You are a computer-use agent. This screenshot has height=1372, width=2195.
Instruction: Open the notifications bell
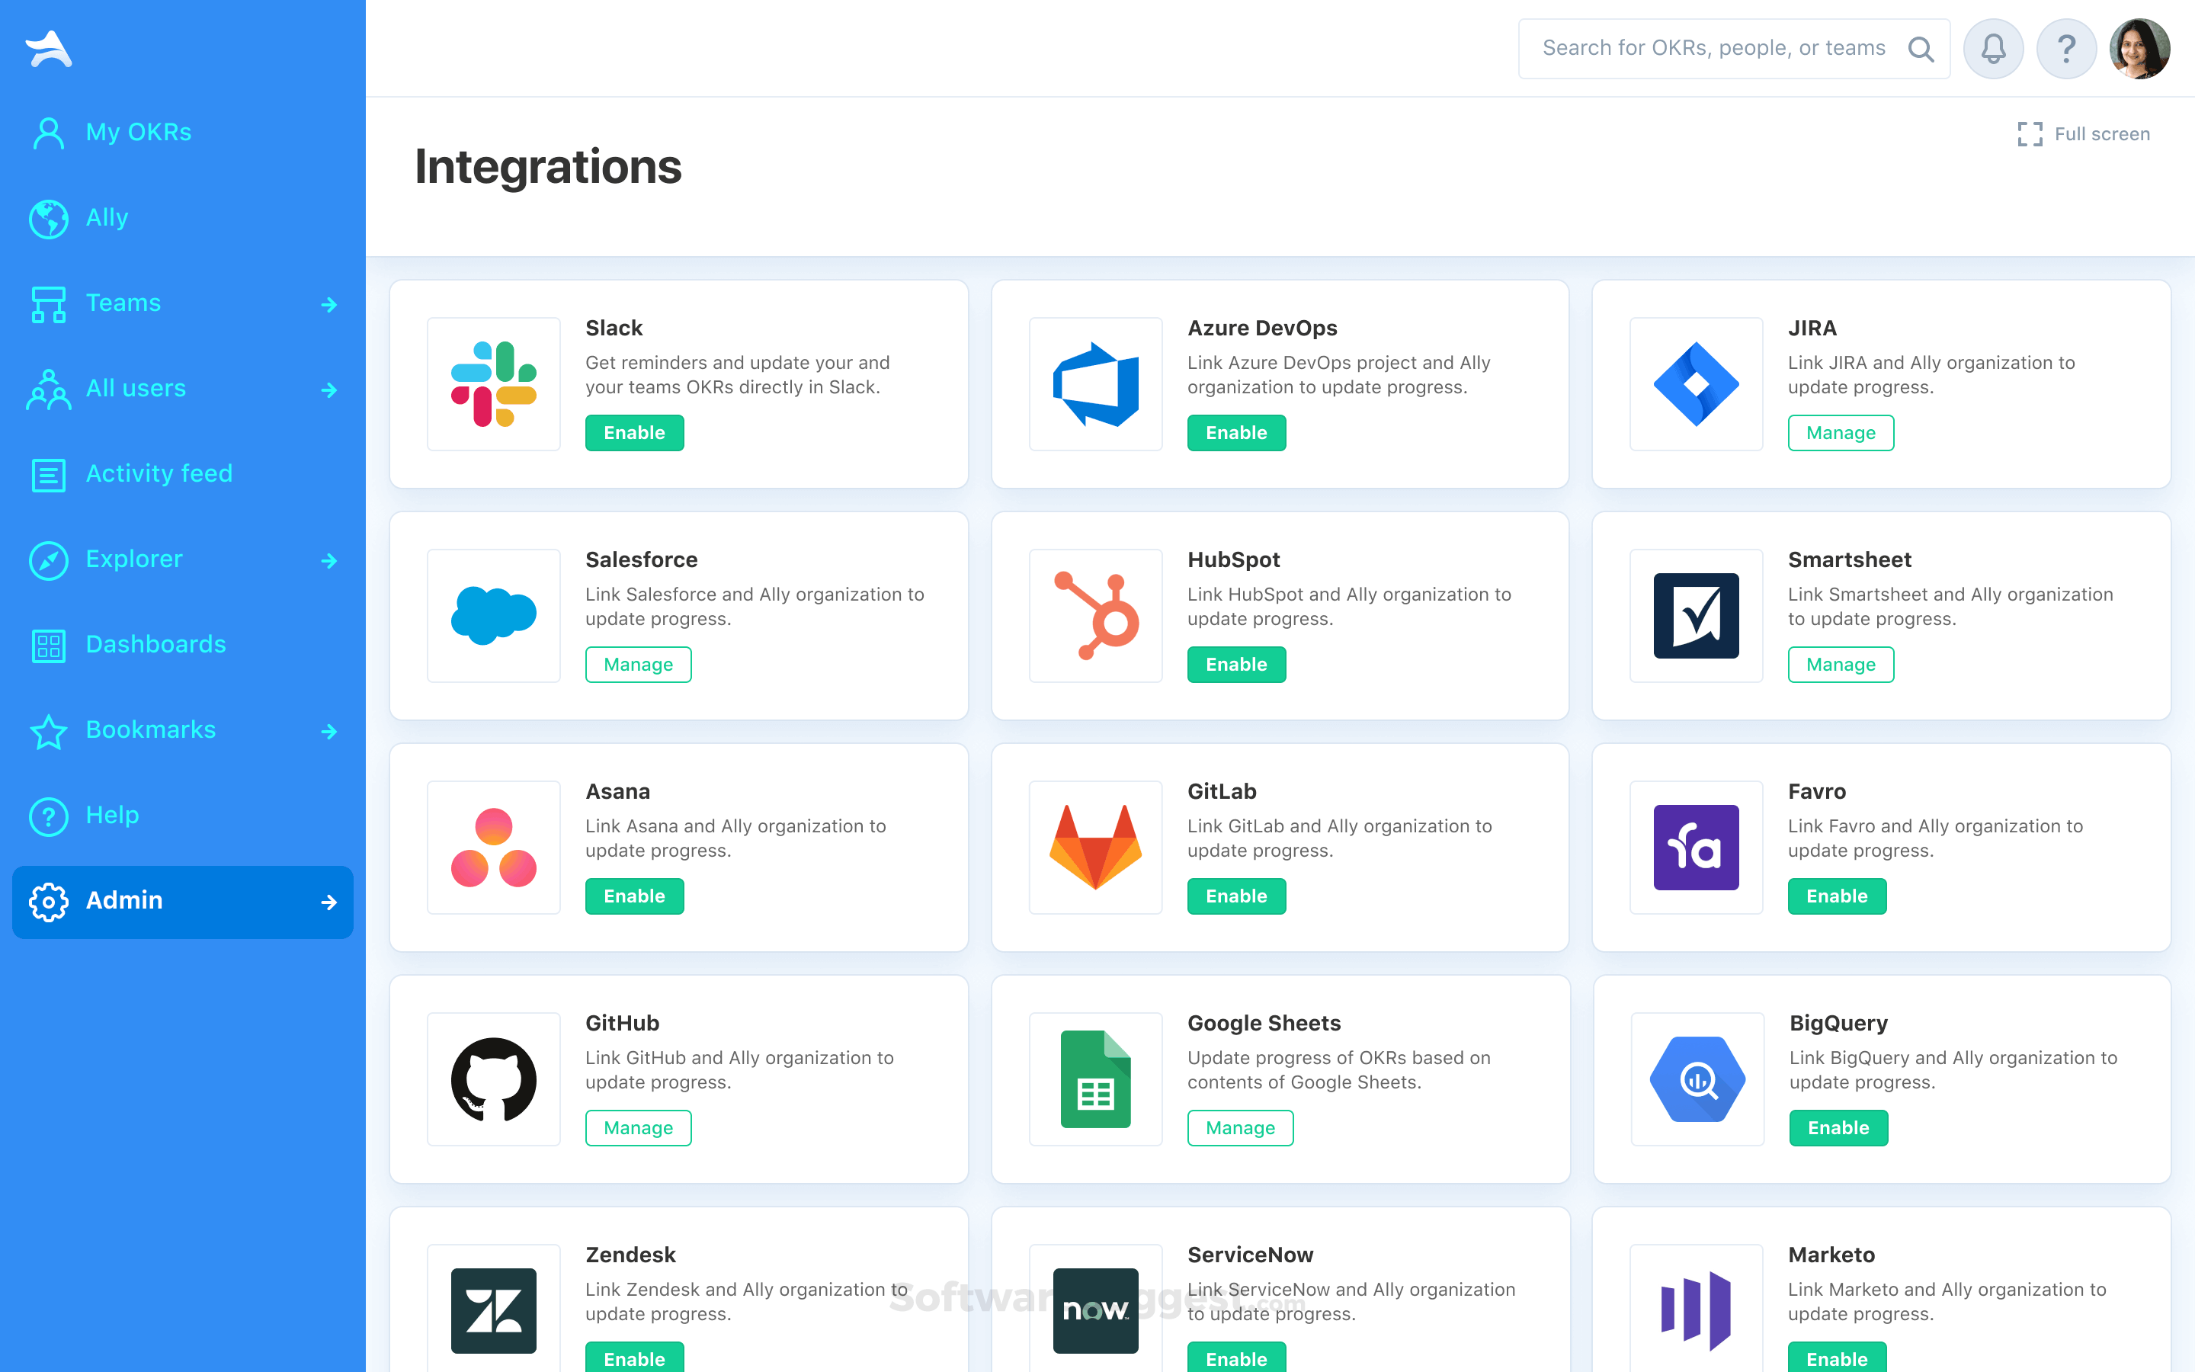pyautogui.click(x=1993, y=48)
